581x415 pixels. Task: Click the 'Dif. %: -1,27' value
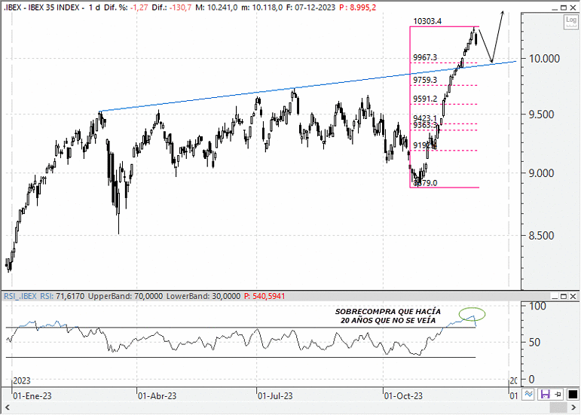(x=126, y=8)
